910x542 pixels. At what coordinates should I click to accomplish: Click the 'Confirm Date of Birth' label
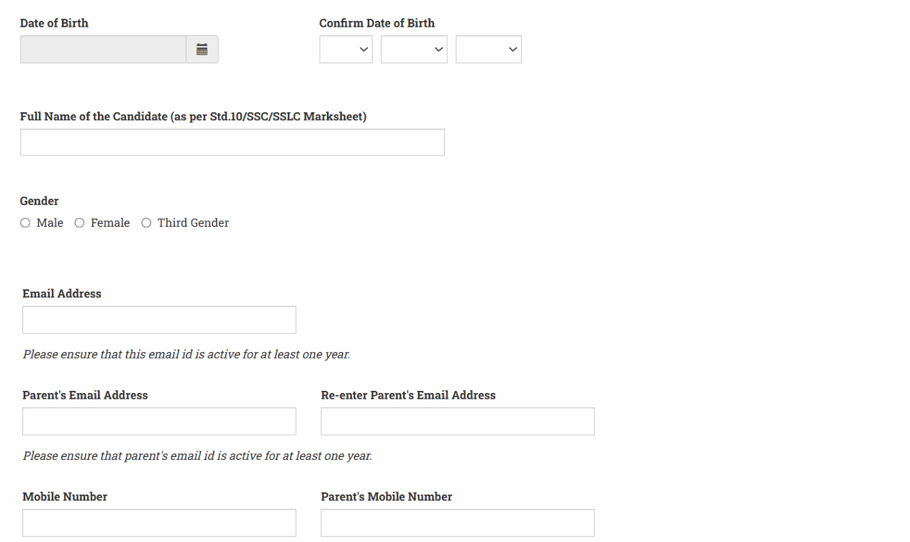[377, 23]
